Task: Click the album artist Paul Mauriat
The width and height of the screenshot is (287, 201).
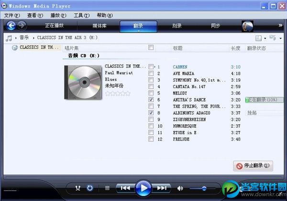Action: (x=119, y=73)
